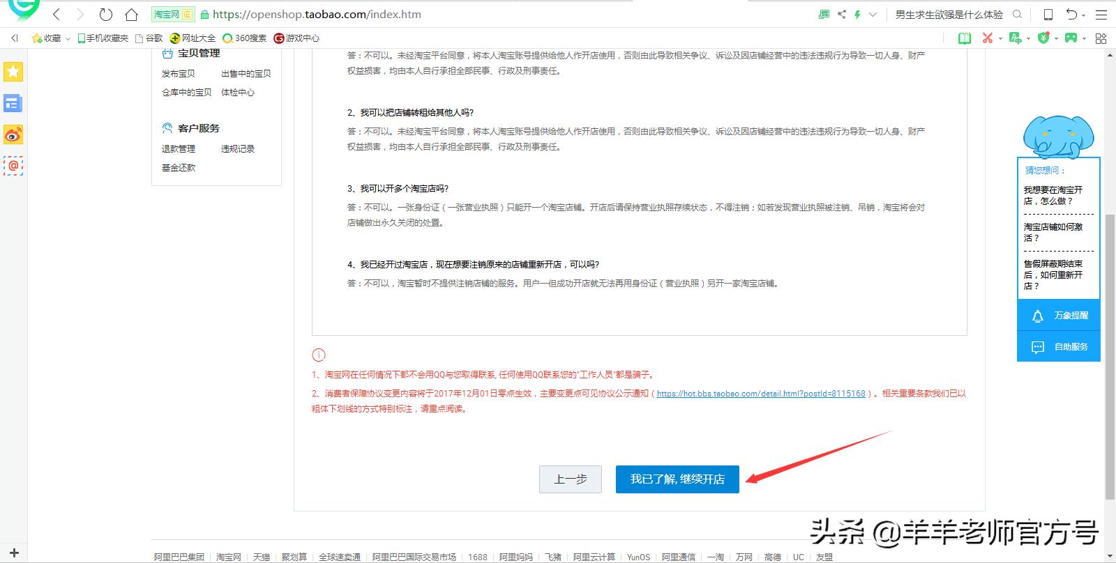Click the plus add sidebar icon

coord(14,553)
